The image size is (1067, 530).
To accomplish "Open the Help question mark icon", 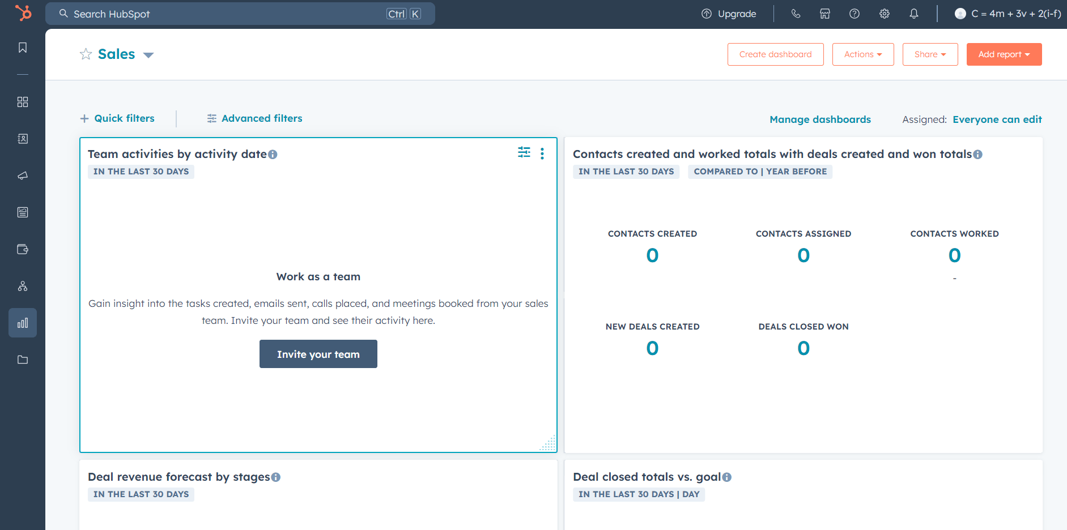I will [855, 14].
